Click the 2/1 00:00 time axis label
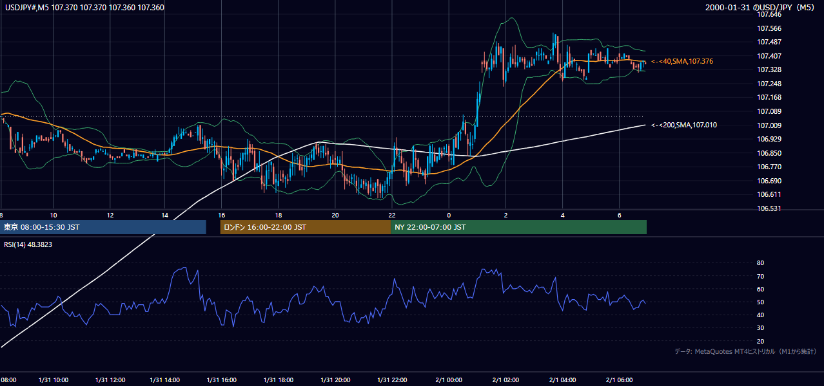 (x=449, y=380)
